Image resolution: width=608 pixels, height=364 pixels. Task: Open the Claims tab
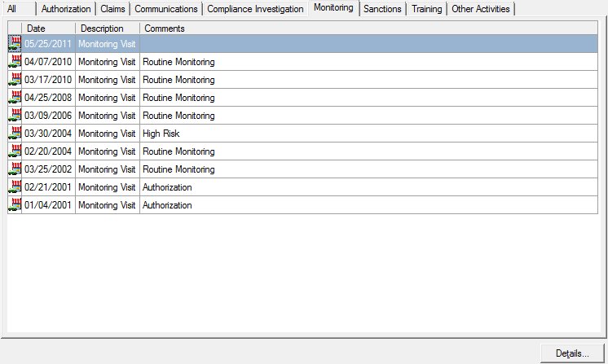point(112,9)
